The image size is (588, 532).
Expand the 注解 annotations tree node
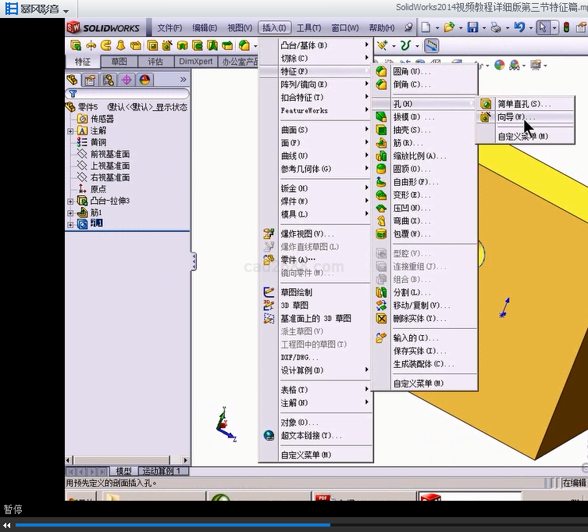tap(71, 131)
